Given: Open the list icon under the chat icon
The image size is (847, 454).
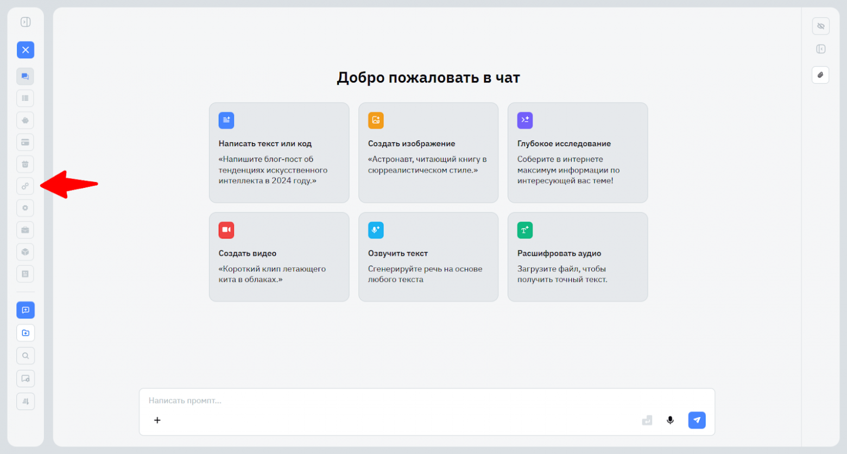Looking at the screenshot, I should (x=25, y=98).
